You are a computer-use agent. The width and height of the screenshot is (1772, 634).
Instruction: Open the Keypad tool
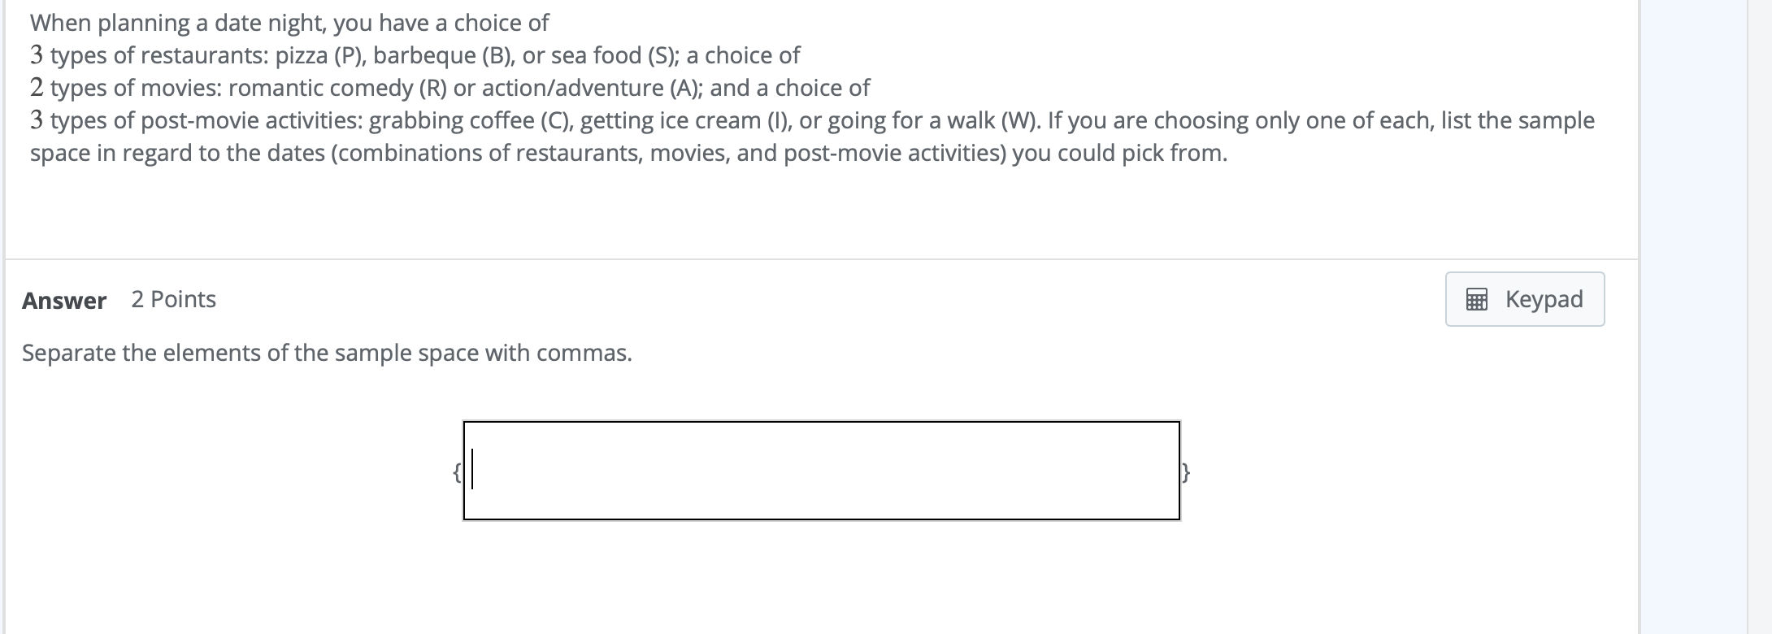tap(1524, 299)
